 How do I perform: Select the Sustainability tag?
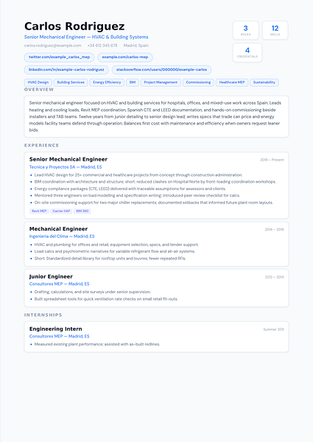pyautogui.click(x=264, y=83)
